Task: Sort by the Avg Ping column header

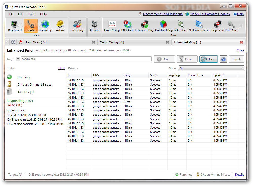Action: pos(177,75)
